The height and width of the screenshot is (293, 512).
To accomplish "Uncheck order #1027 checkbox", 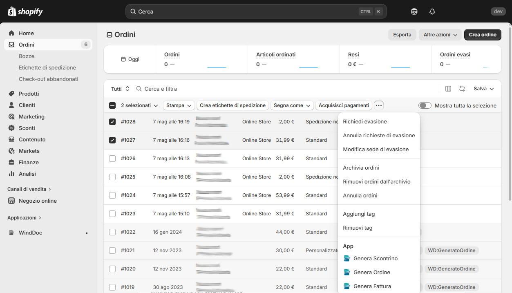I will coord(112,140).
